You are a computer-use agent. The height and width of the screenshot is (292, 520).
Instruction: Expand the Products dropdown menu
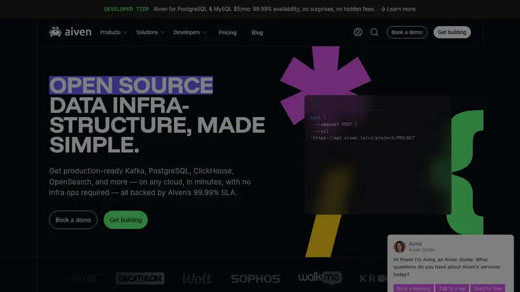[x=114, y=32]
